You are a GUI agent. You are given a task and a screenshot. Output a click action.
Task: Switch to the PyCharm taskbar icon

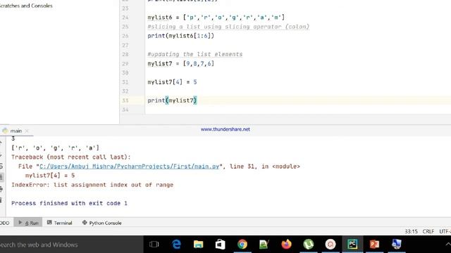pyautogui.click(x=352, y=244)
